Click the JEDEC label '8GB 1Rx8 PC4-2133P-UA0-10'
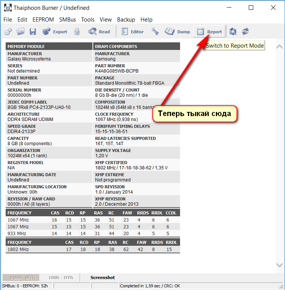Screen dimensions: 285x290 coord(39,107)
